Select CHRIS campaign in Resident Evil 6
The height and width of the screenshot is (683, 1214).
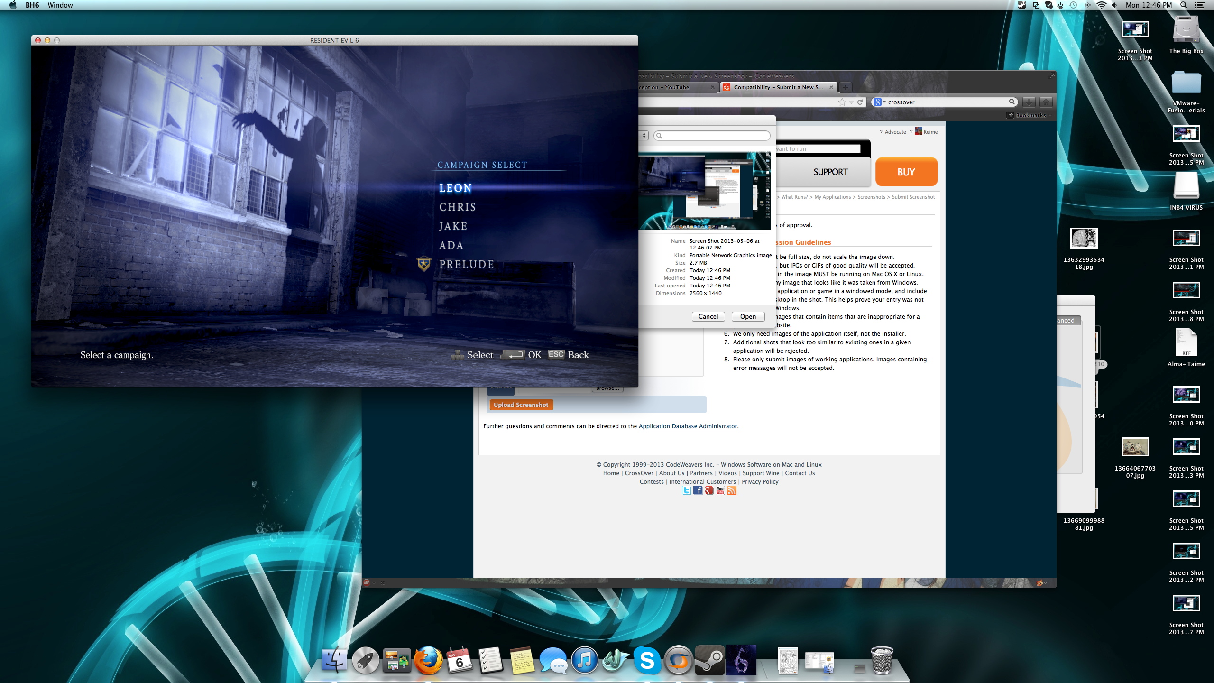457,207
